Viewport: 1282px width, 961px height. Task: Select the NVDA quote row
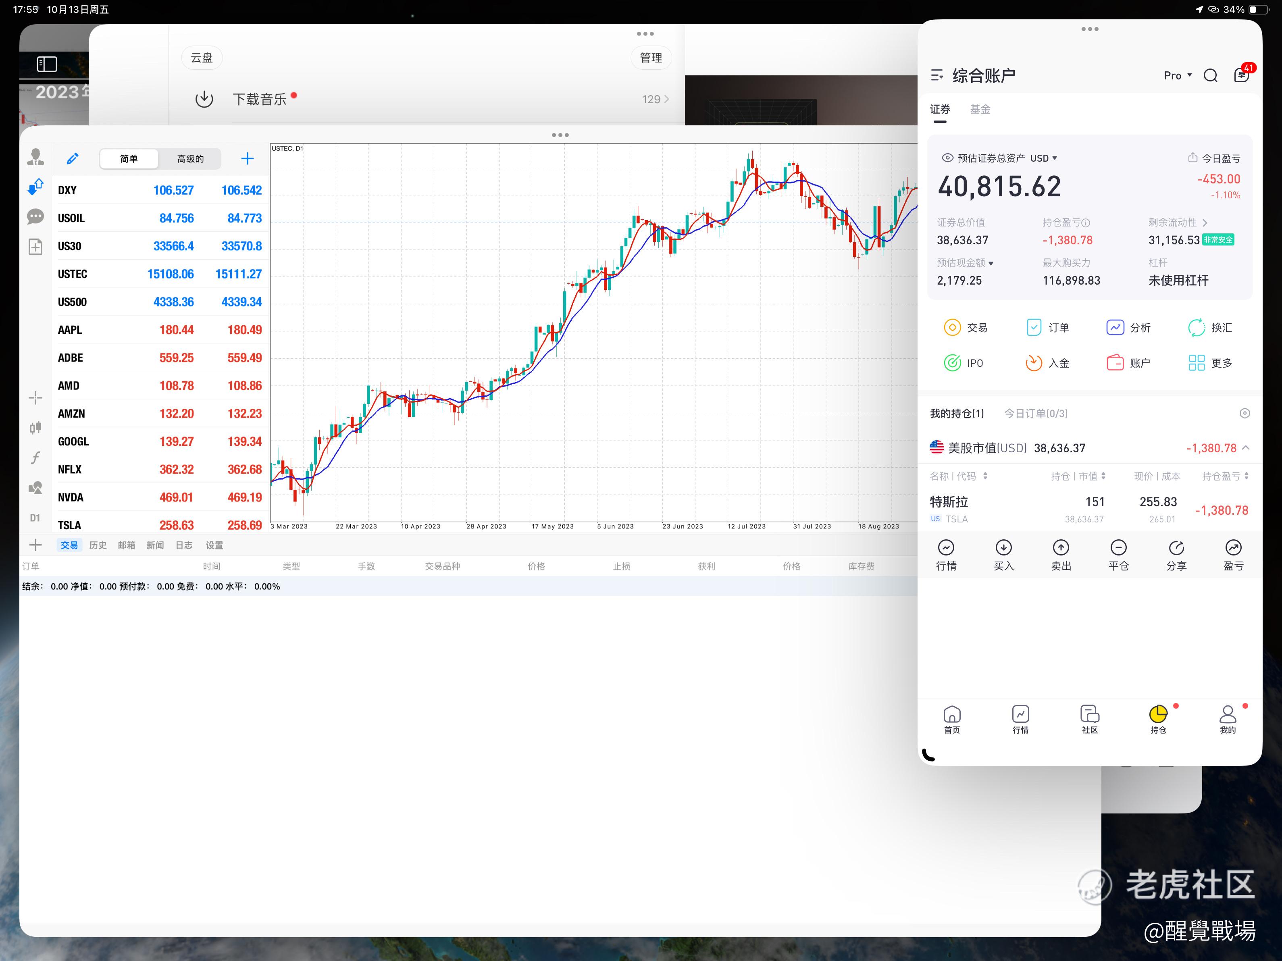[x=160, y=497]
